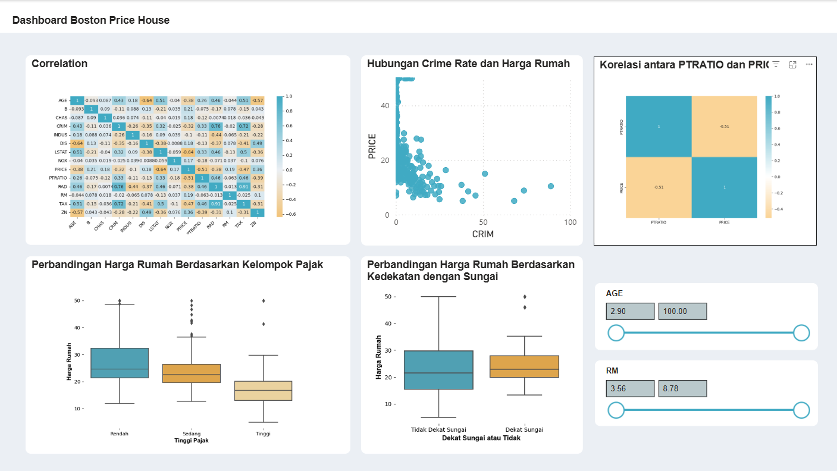Screen dimensions: 837x471
Task: Click the dashboard title Dashboard Boston Price House
Action: [x=90, y=20]
